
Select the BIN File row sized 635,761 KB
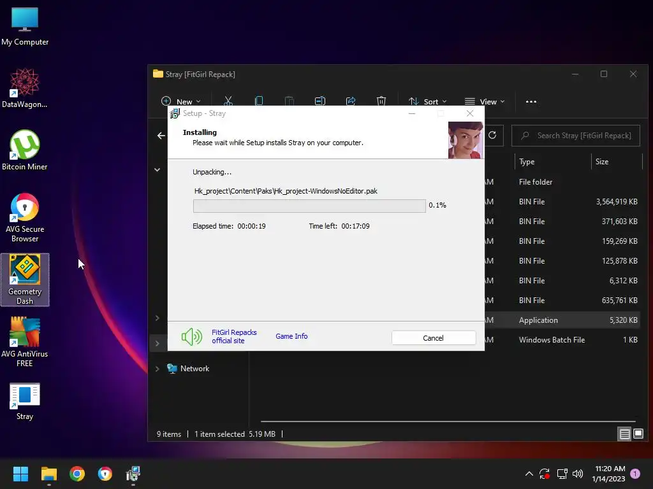[562, 301]
